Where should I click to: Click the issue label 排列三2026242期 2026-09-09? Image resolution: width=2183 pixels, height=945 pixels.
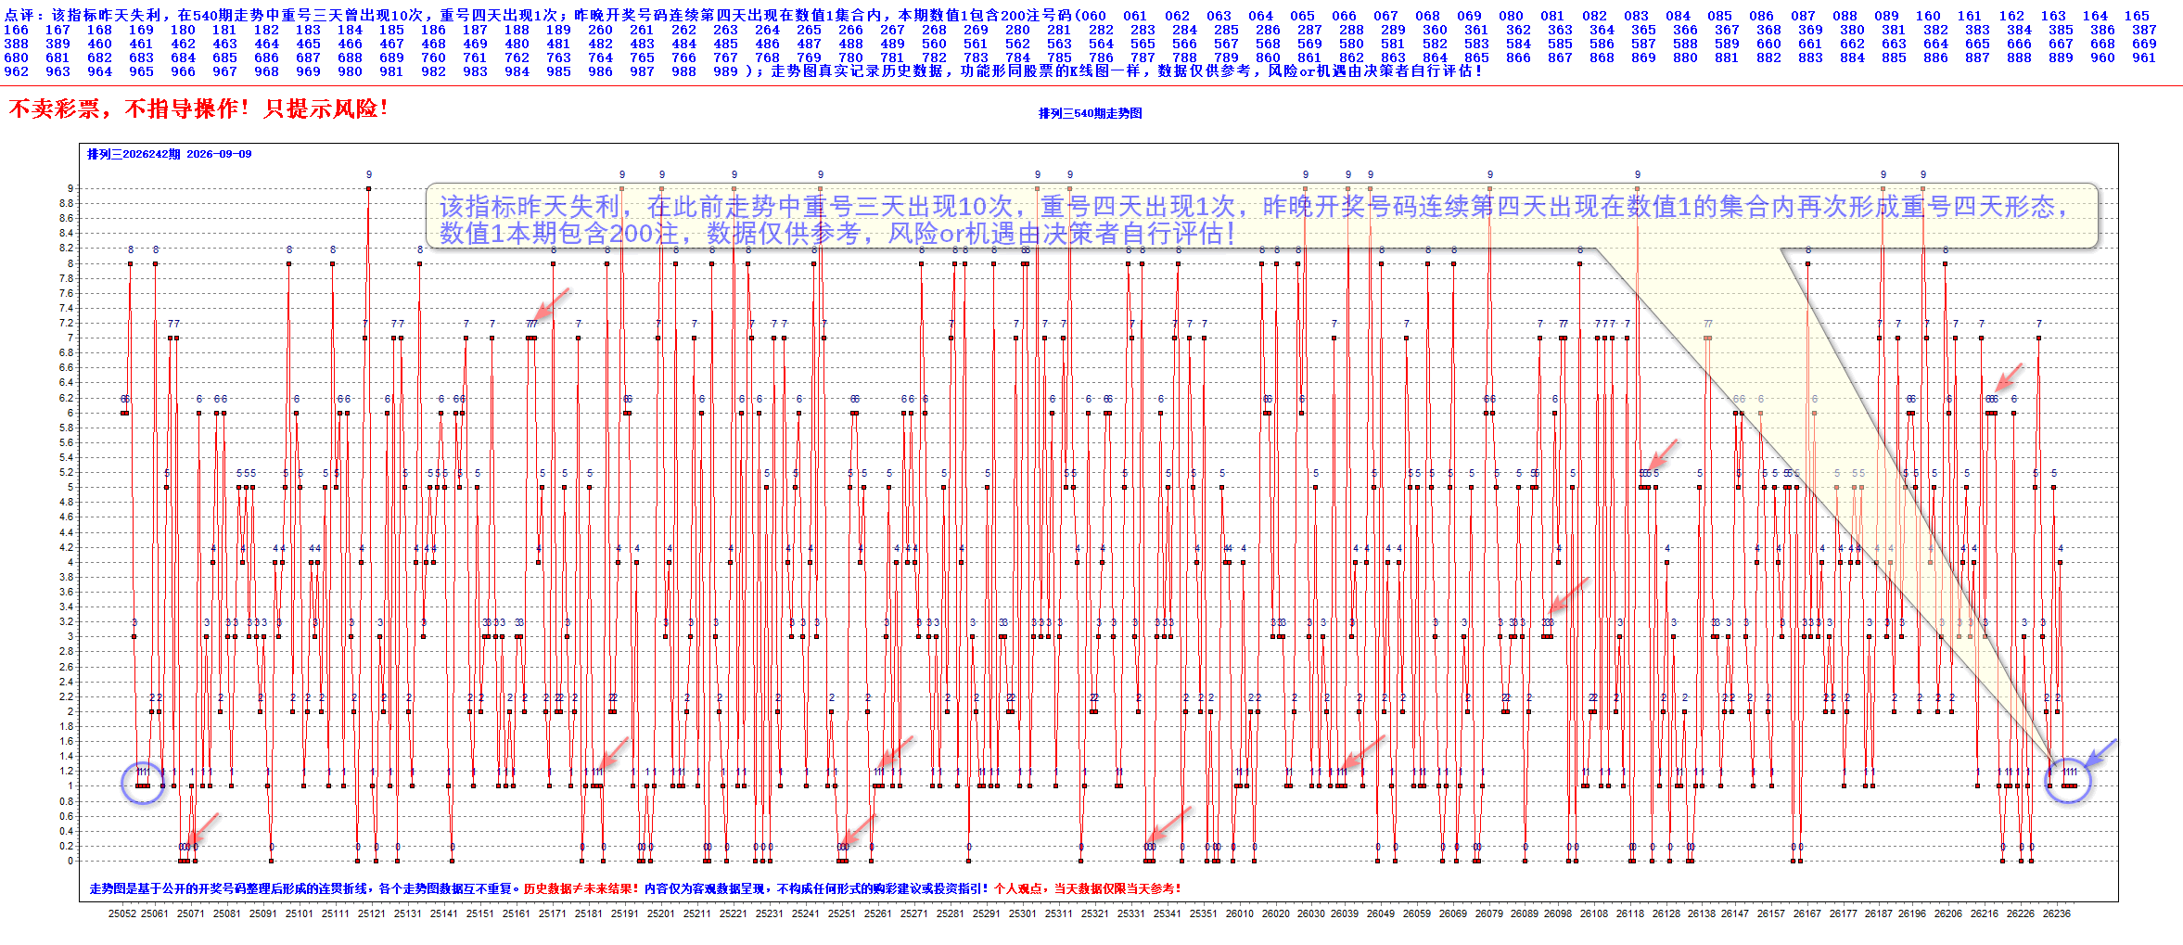click(x=170, y=154)
